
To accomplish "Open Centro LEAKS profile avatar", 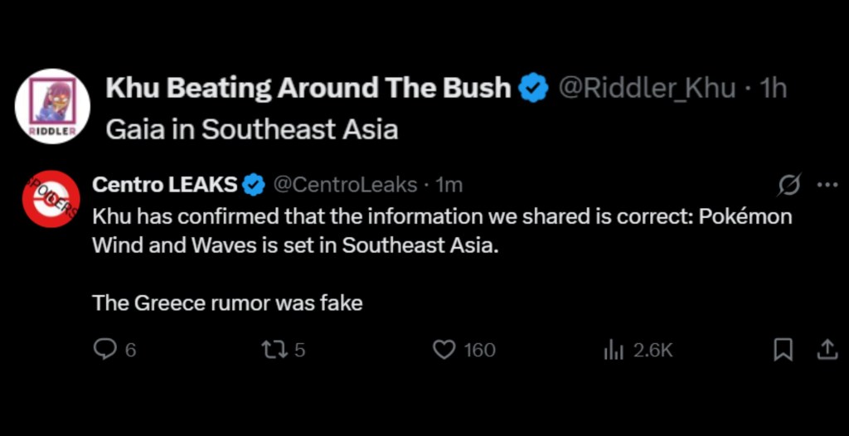I will [x=51, y=198].
